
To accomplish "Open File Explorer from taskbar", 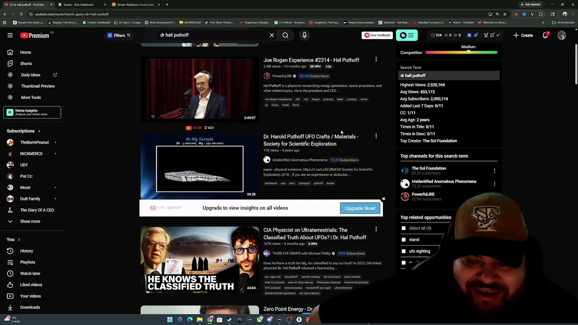I will [200, 320].
